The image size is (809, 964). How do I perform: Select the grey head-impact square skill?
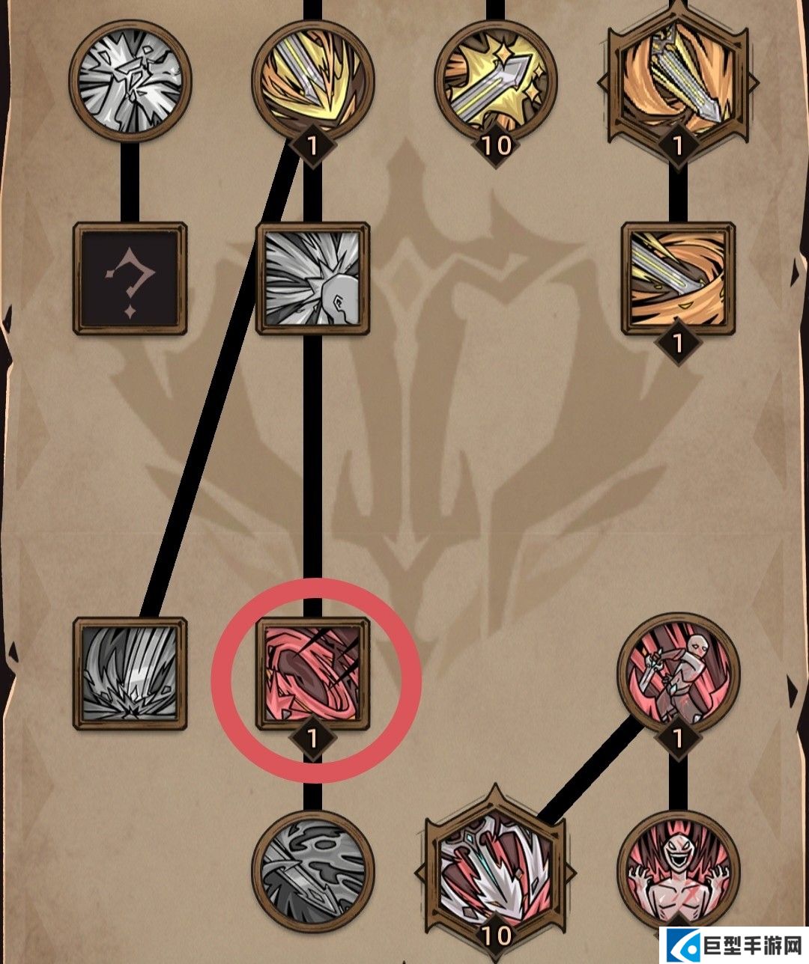[x=313, y=278]
